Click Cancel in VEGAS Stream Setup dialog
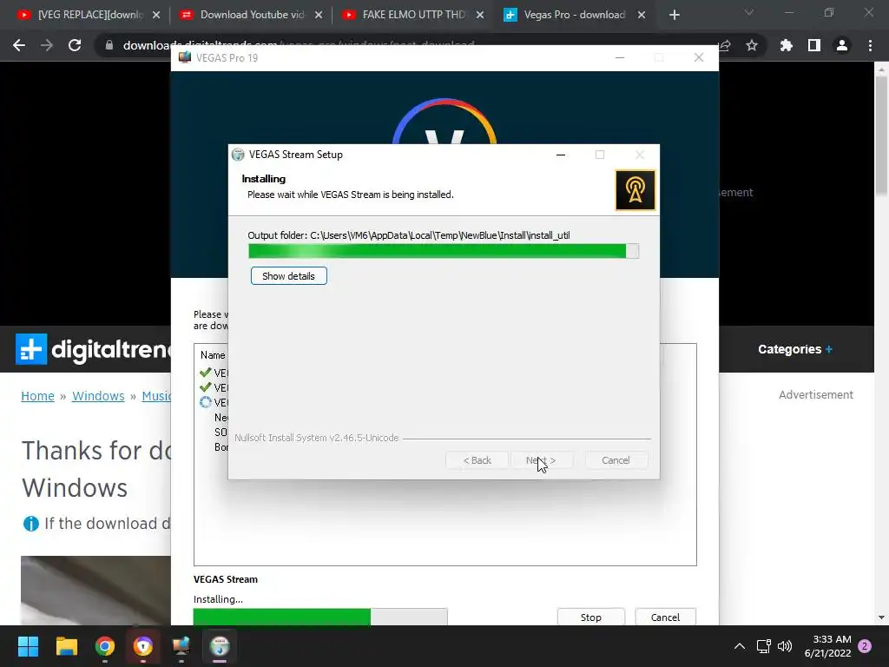 click(616, 460)
